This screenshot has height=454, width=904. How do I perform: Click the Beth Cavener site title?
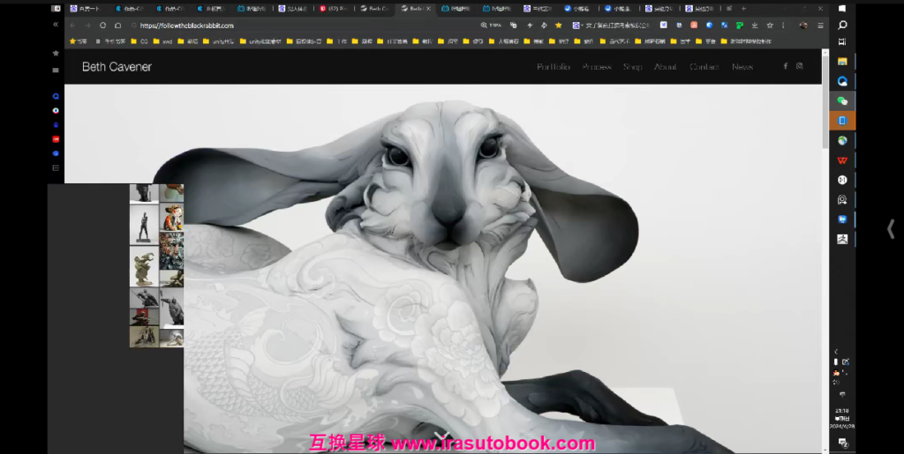click(117, 67)
